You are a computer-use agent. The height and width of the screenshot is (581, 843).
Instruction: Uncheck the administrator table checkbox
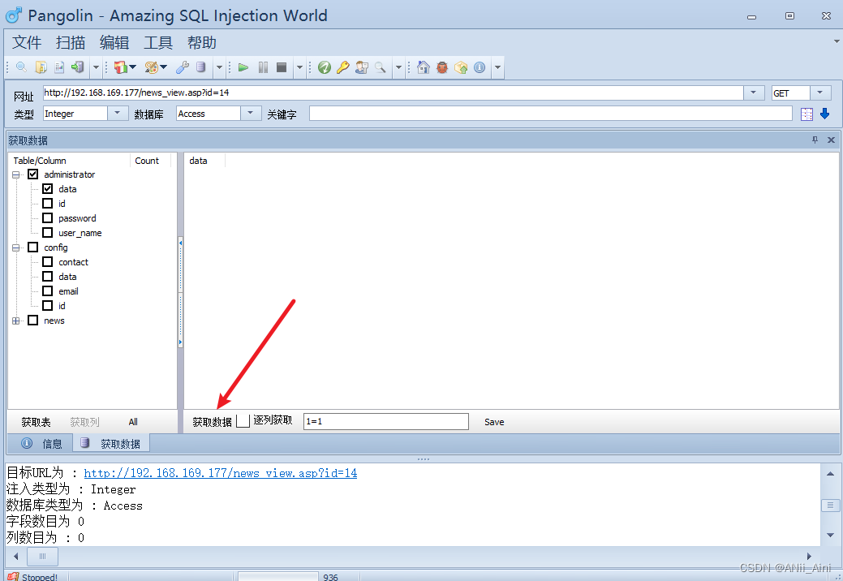click(32, 174)
